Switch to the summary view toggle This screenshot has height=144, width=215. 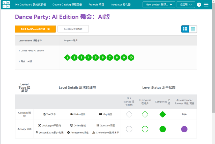click(x=193, y=29)
